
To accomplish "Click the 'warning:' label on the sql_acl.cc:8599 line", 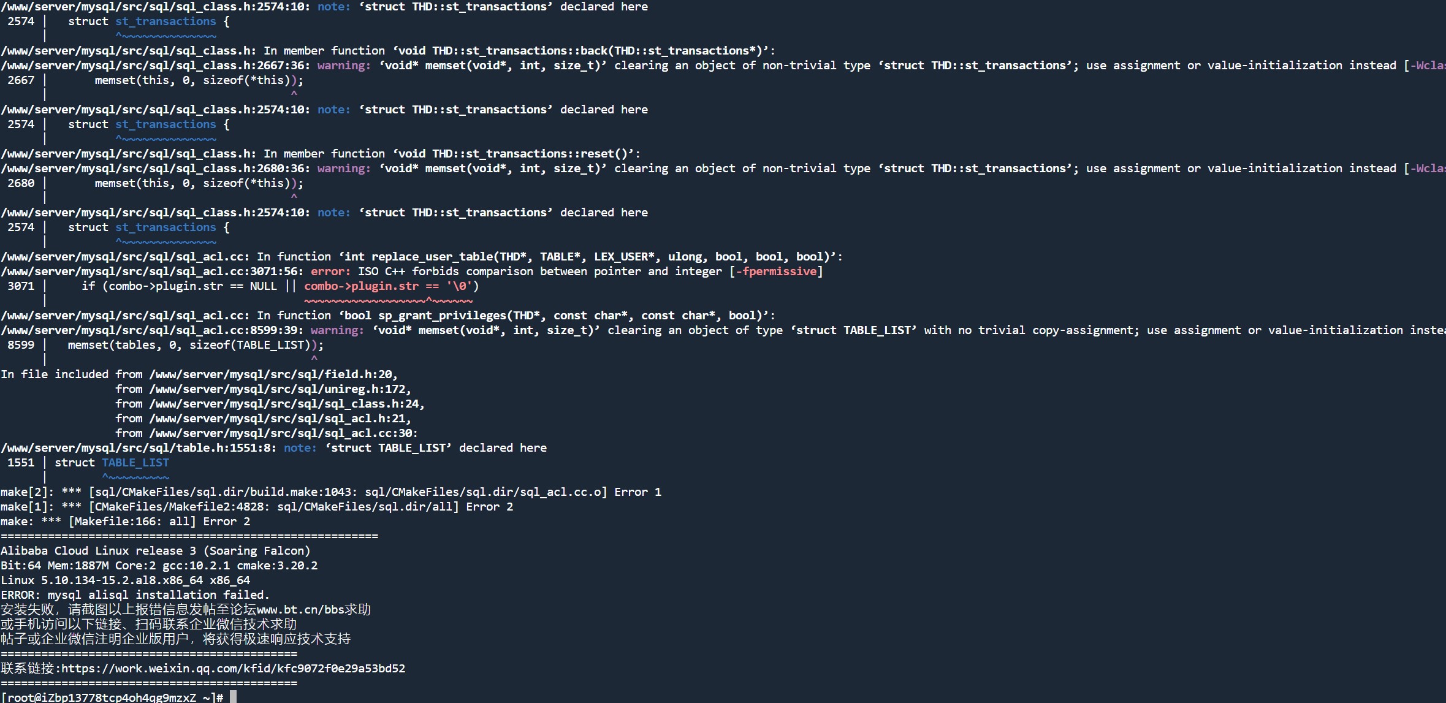I will pos(337,330).
